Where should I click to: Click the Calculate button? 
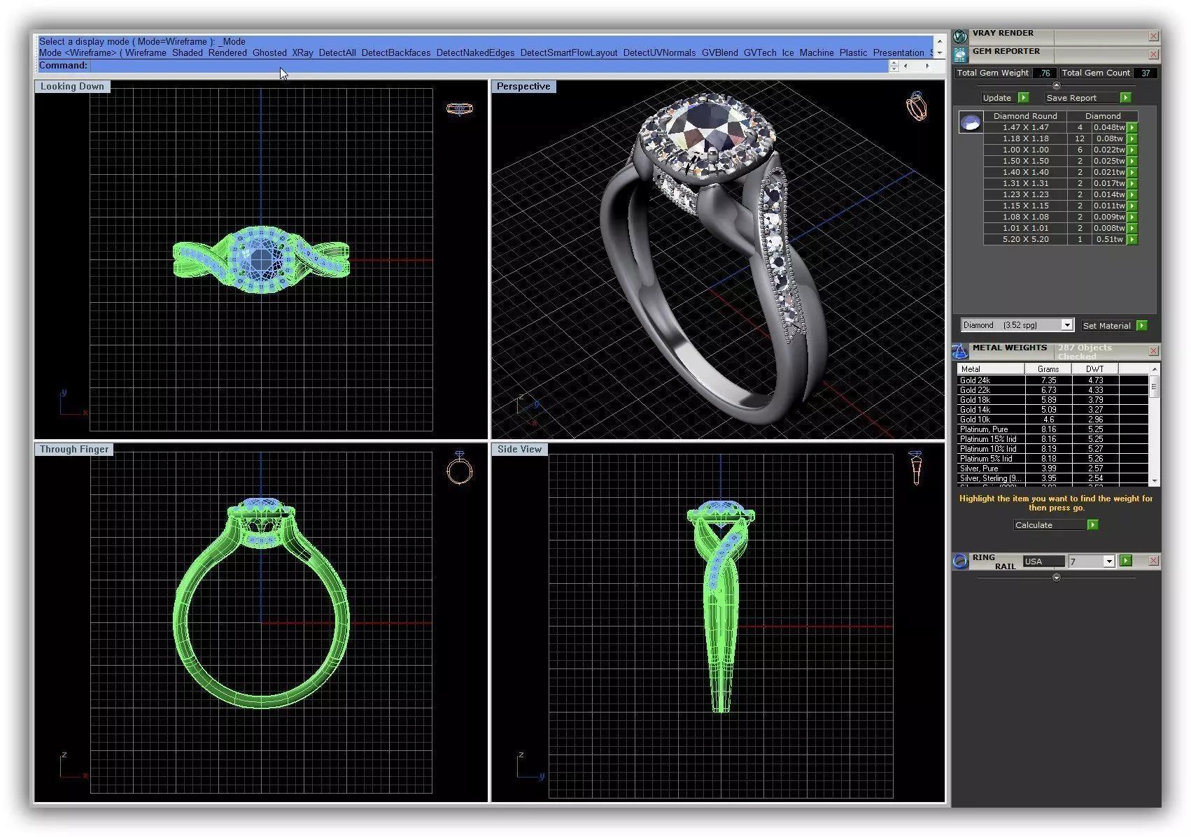tap(1055, 525)
